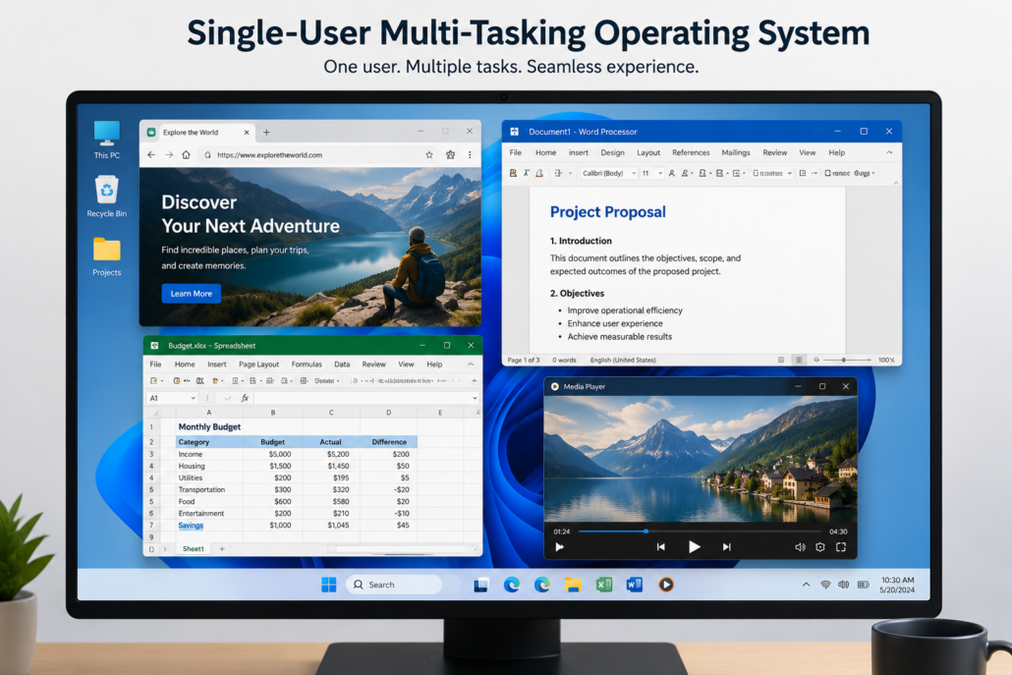Play video with the large center play button
The image size is (1012, 675).
pyautogui.click(x=694, y=547)
